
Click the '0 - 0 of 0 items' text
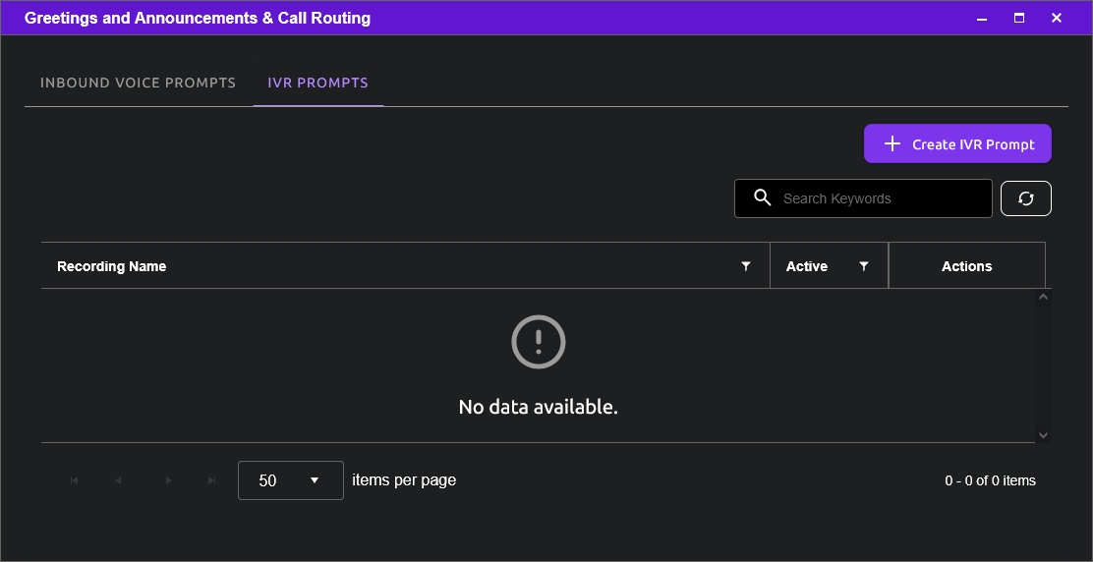coord(990,480)
